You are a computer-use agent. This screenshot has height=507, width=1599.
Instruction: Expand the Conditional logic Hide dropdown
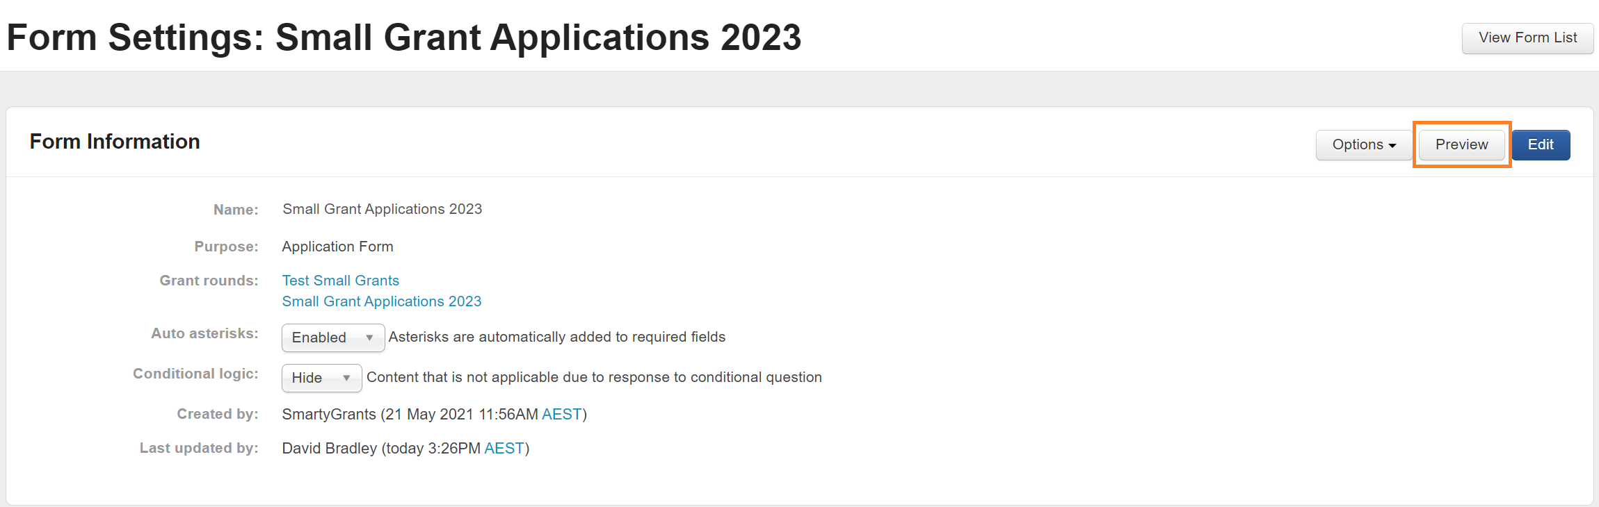[321, 378]
